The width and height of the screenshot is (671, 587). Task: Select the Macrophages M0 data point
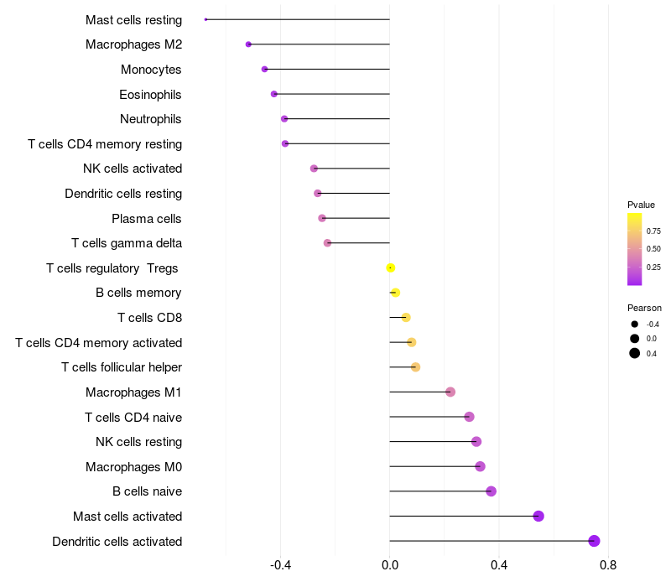click(x=480, y=466)
